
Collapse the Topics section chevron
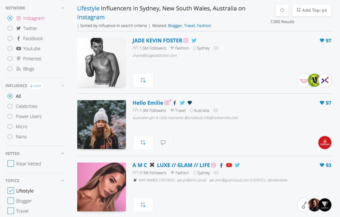pos(63,180)
